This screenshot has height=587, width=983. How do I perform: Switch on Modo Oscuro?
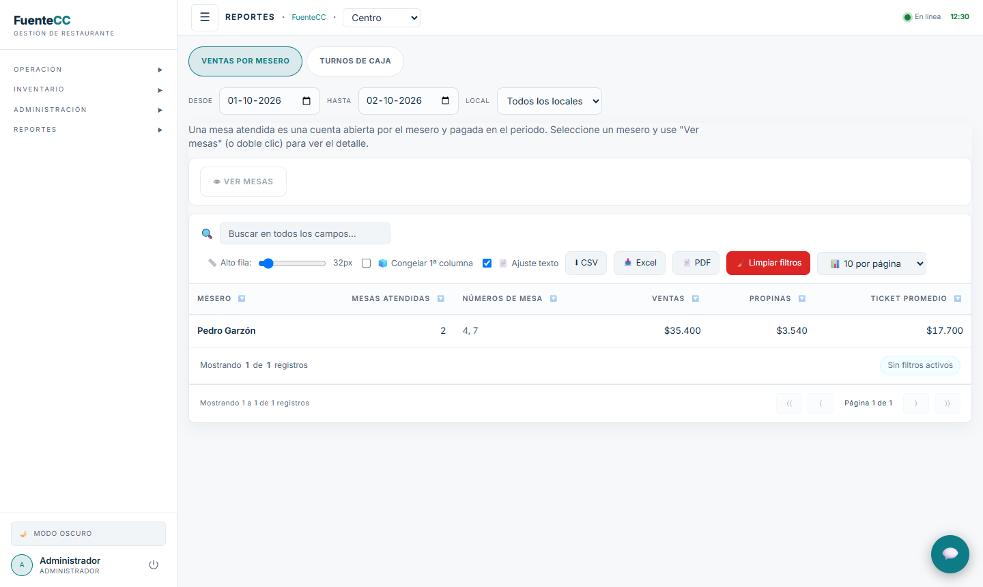coord(88,534)
